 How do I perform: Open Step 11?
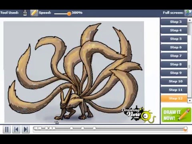click(x=174, y=90)
